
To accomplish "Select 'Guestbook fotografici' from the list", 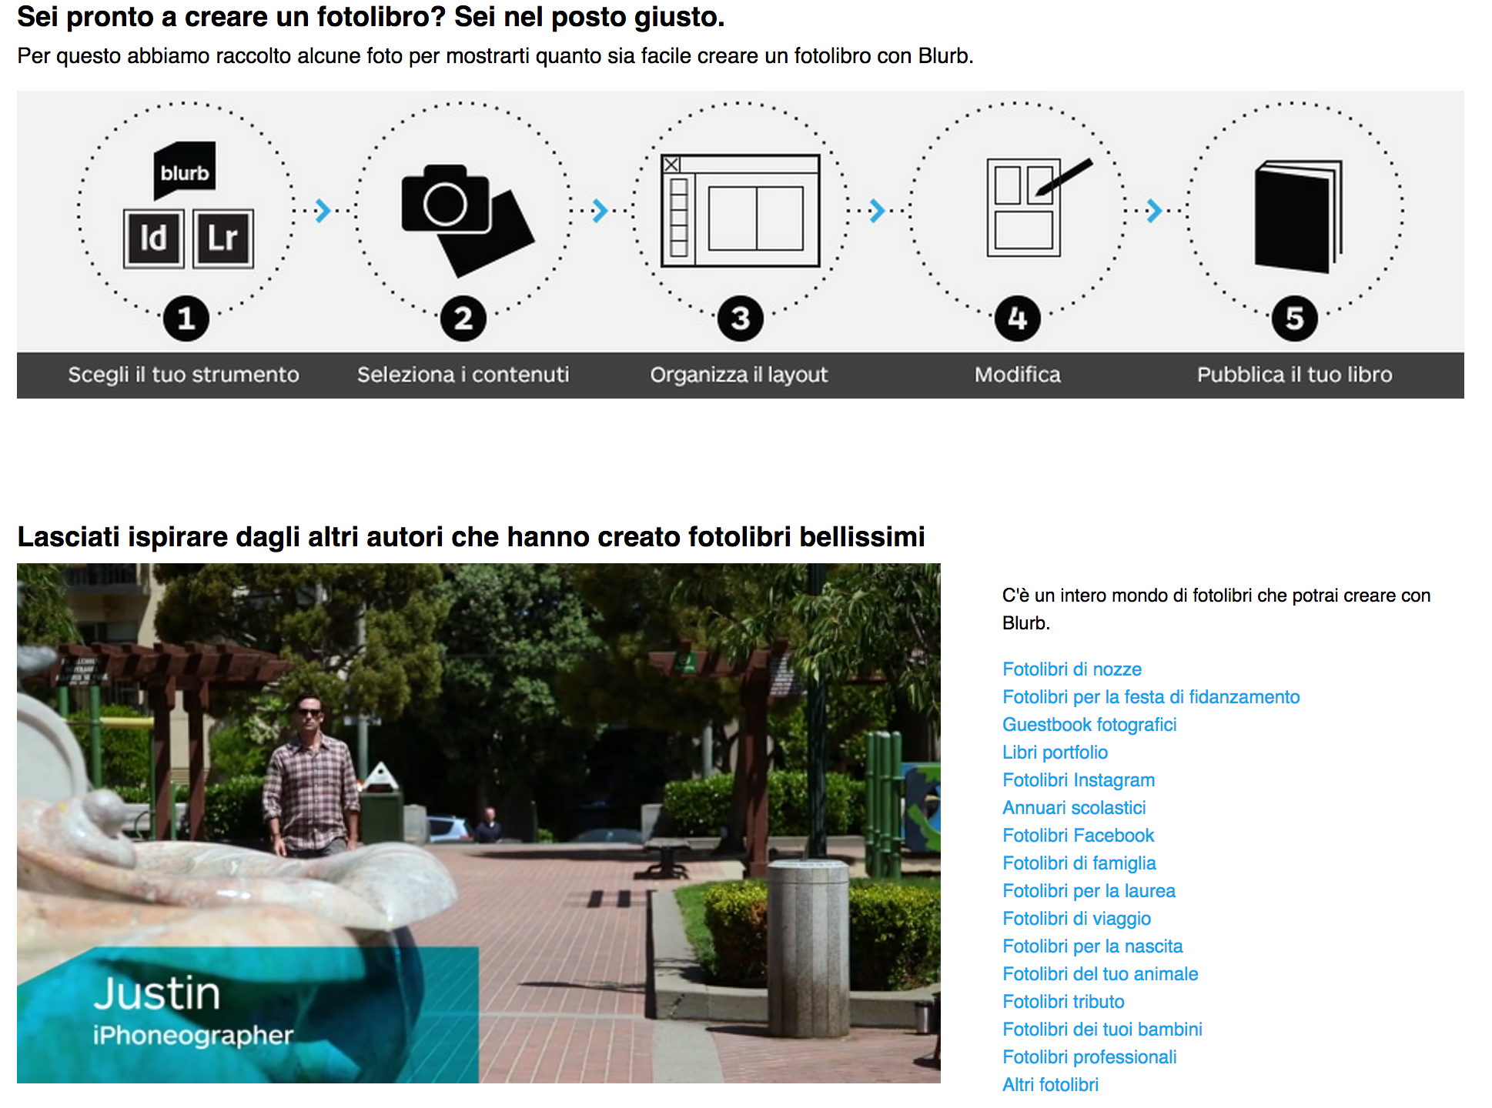I will 1089,724.
